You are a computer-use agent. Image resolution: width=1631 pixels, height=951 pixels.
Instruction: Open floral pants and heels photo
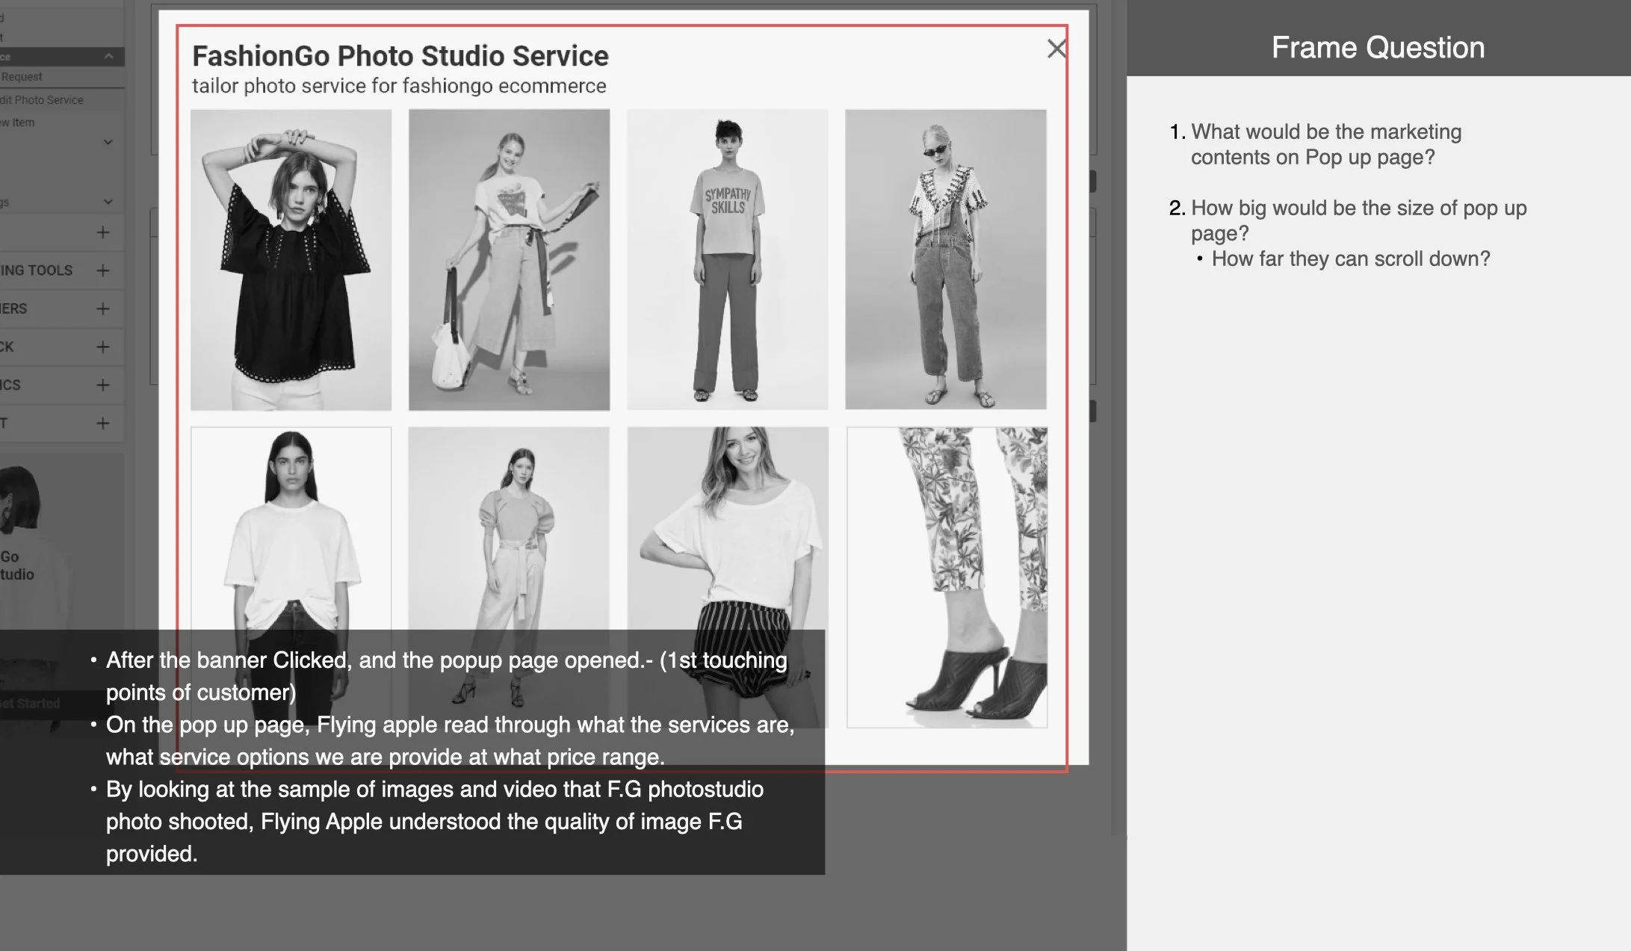coord(947,577)
